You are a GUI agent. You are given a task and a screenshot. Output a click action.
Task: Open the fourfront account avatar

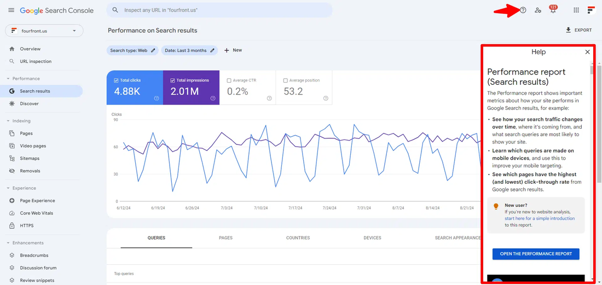591,10
